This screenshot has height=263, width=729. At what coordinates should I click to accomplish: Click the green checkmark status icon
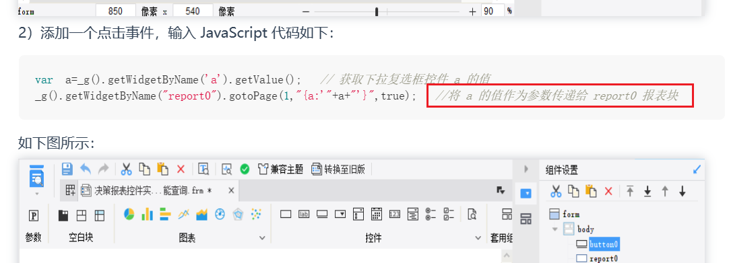(245, 169)
